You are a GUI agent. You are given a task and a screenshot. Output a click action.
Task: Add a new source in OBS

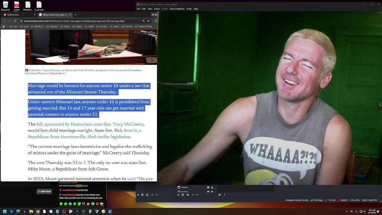tap(178, 195)
